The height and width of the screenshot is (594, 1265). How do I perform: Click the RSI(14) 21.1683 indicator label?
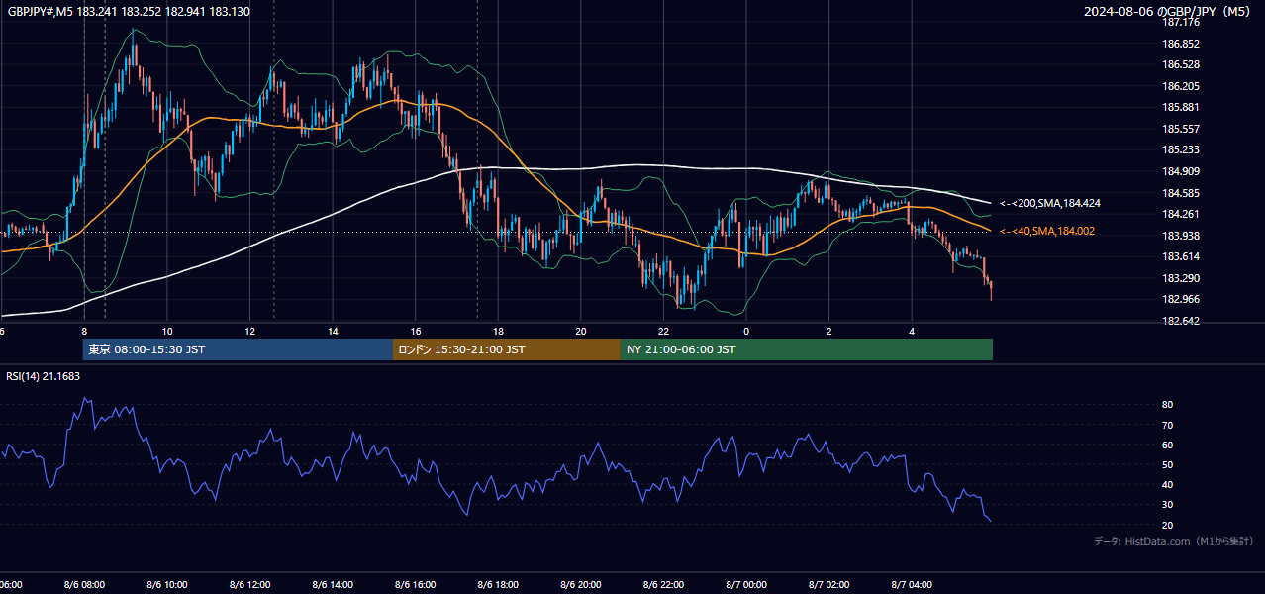point(44,376)
